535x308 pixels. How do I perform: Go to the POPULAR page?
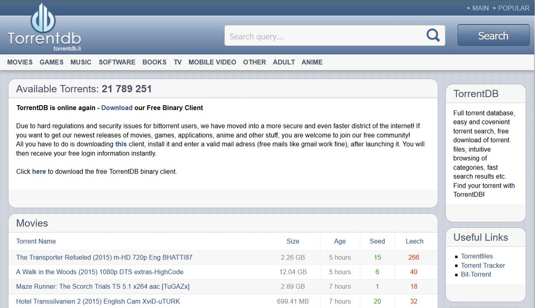coord(514,8)
